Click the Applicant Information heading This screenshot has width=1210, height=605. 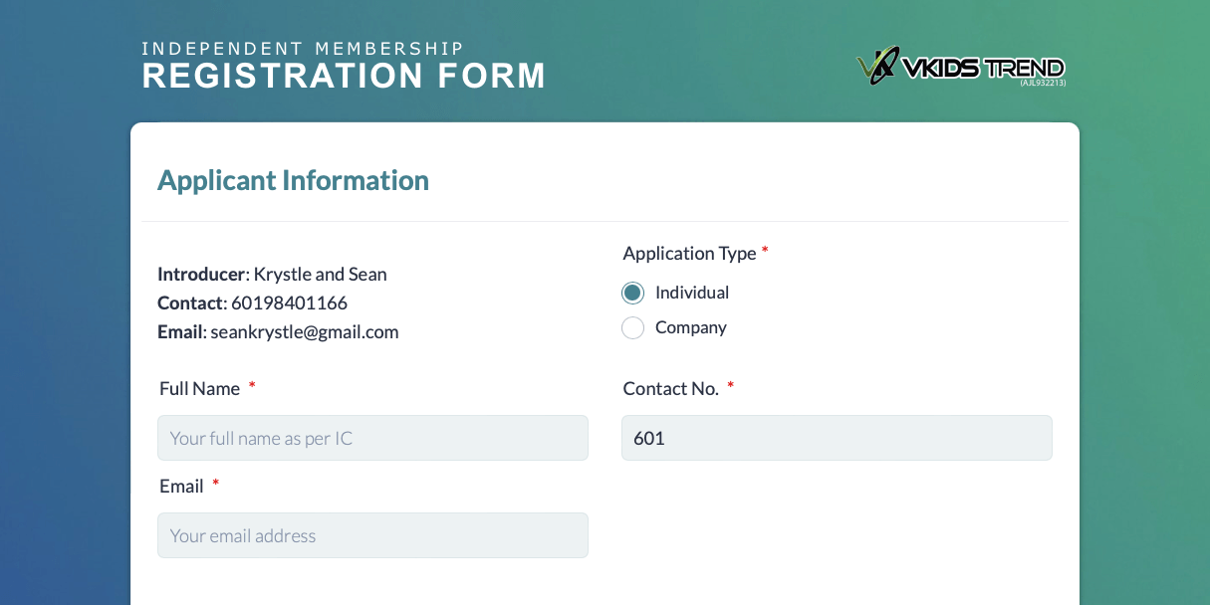(293, 180)
